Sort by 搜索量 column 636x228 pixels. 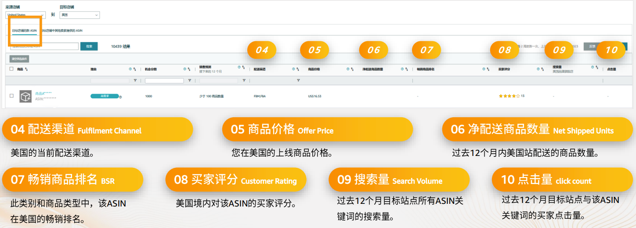tap(597, 68)
